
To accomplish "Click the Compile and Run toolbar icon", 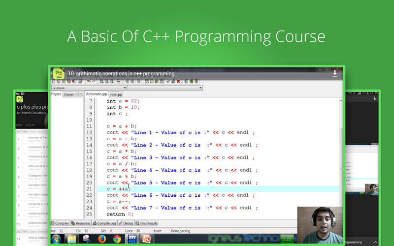I will click(x=157, y=81).
